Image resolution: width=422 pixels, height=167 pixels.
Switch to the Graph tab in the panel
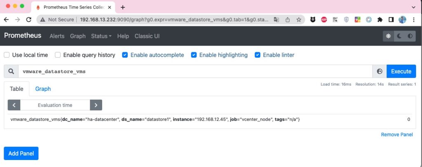pyautogui.click(x=43, y=89)
